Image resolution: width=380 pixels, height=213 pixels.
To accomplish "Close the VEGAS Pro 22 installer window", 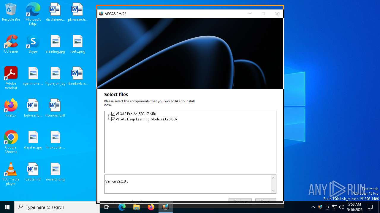I will [277, 14].
